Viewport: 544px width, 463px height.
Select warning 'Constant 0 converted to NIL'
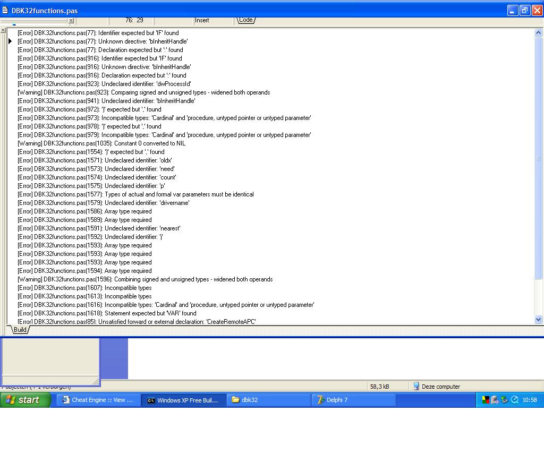tap(101, 143)
